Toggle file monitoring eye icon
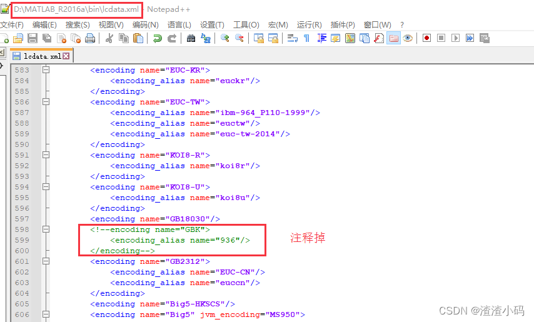534x322 pixels. click(408, 38)
